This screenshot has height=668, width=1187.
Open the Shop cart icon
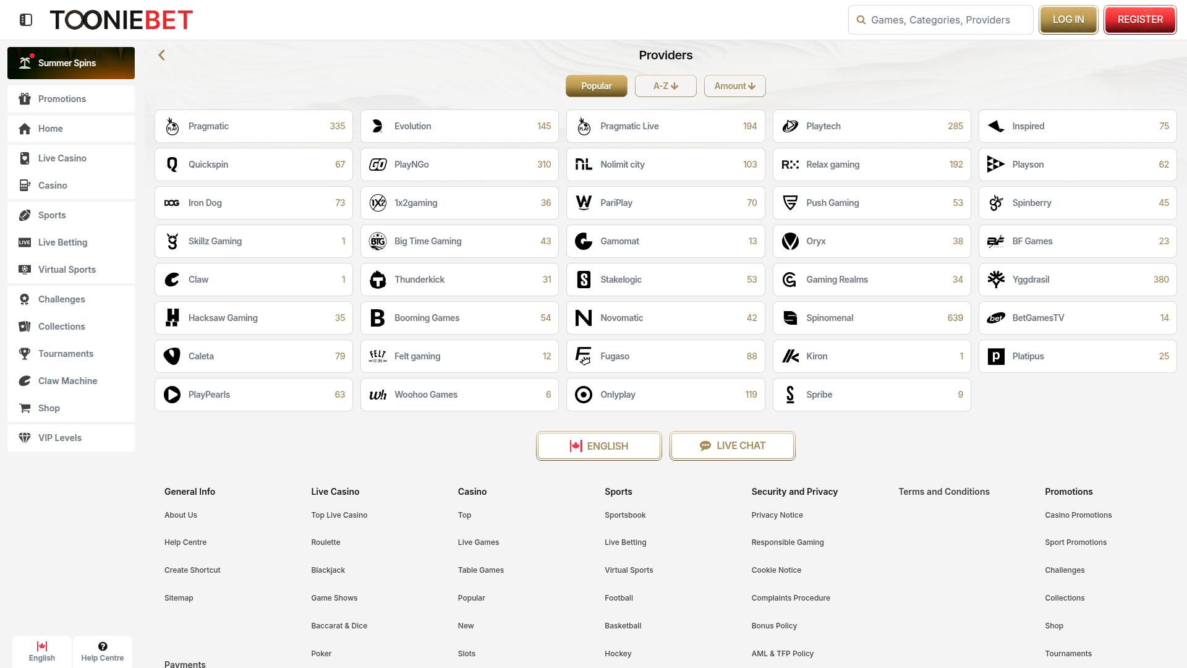pyautogui.click(x=25, y=408)
